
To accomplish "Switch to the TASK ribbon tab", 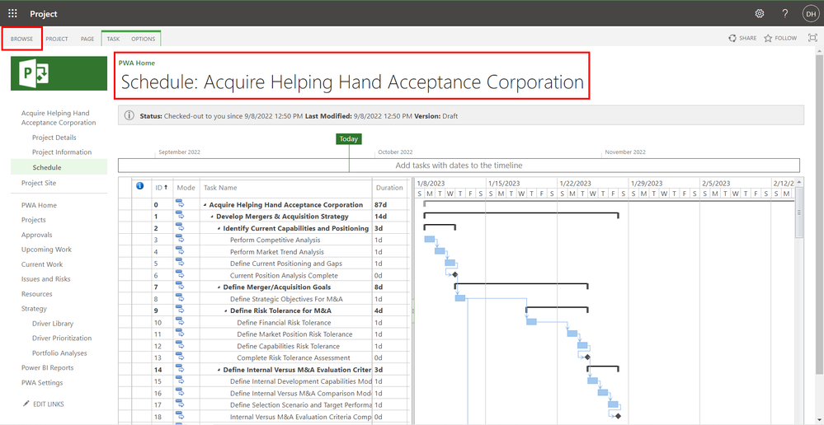I will point(113,39).
